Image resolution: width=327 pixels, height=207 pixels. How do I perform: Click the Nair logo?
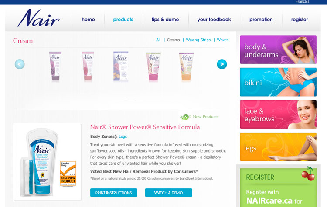(x=38, y=18)
